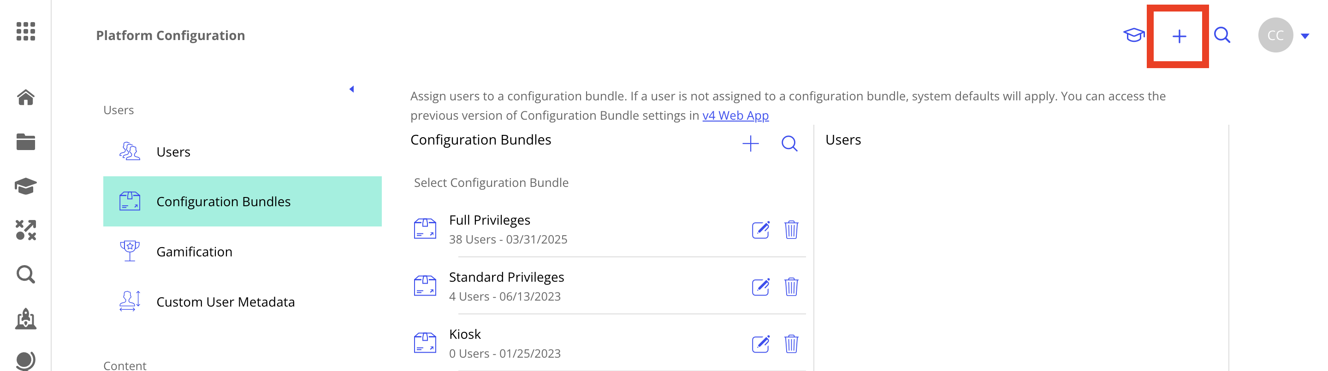Open Custom User Metadata settings
This screenshot has width=1328, height=371.
[x=225, y=301]
